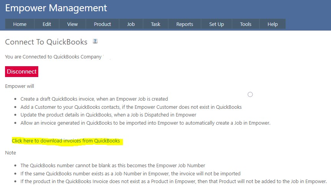This screenshot has width=331, height=192.
Task: Open the Reports menu
Action: tap(184, 24)
